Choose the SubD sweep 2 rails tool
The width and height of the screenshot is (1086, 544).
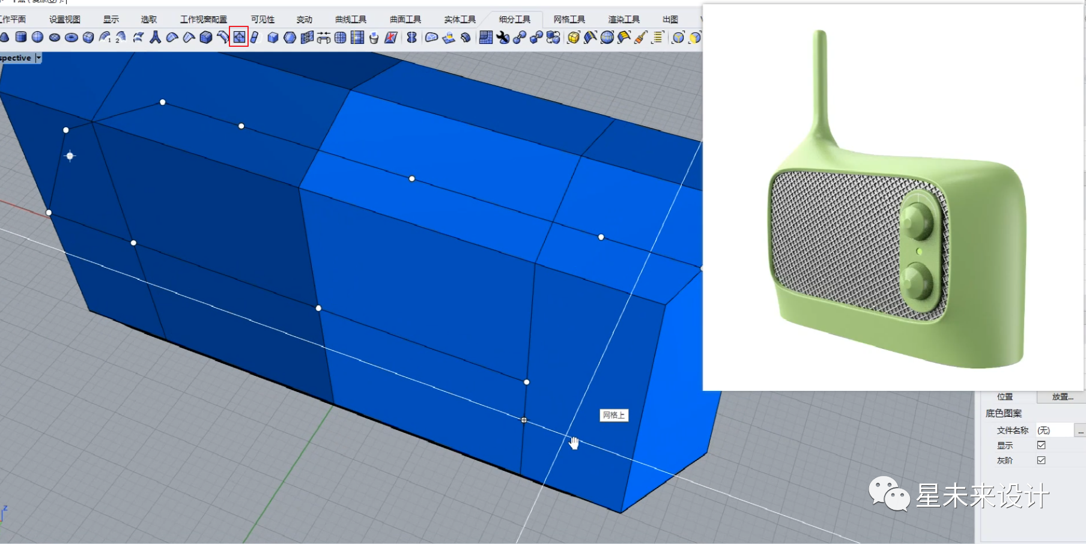[x=121, y=37]
